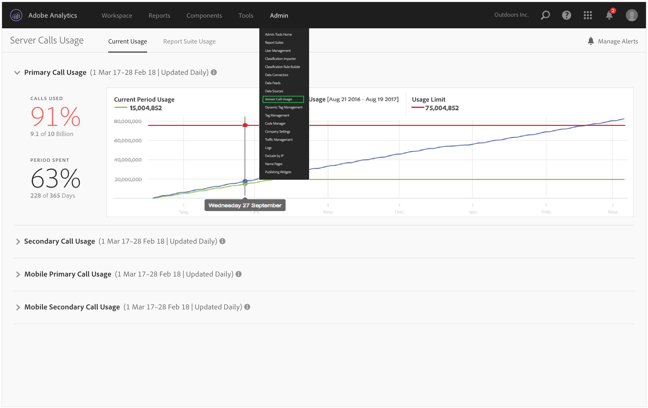Switch to the Report Suite Usage tab
Viewport: 648px width, 408px height.
tap(189, 41)
